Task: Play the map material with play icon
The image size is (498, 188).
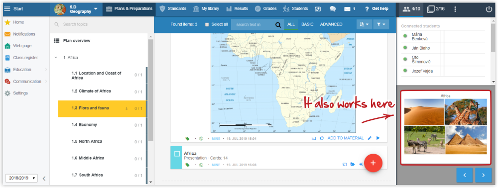Action: 378,138
